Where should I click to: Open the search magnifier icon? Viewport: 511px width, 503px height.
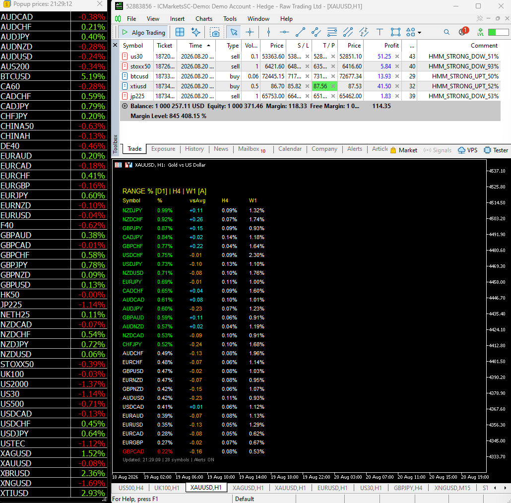point(447,32)
